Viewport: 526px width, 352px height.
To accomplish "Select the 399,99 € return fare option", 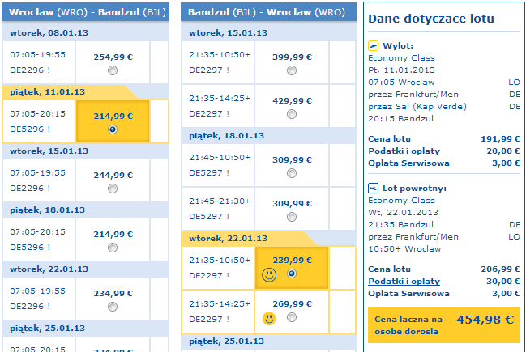I will point(292,70).
